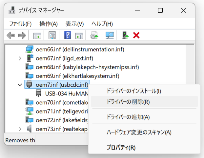Image resolution: width=204 pixels, height=158 pixels.
Task: Open the 操作(A) menu
Action: pyautogui.click(x=49, y=24)
